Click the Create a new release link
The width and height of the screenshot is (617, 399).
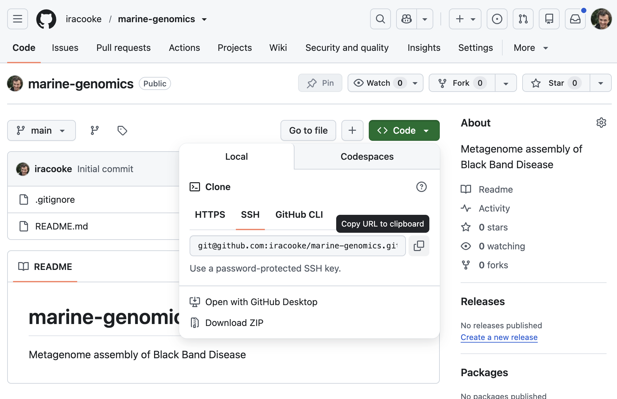coord(499,337)
